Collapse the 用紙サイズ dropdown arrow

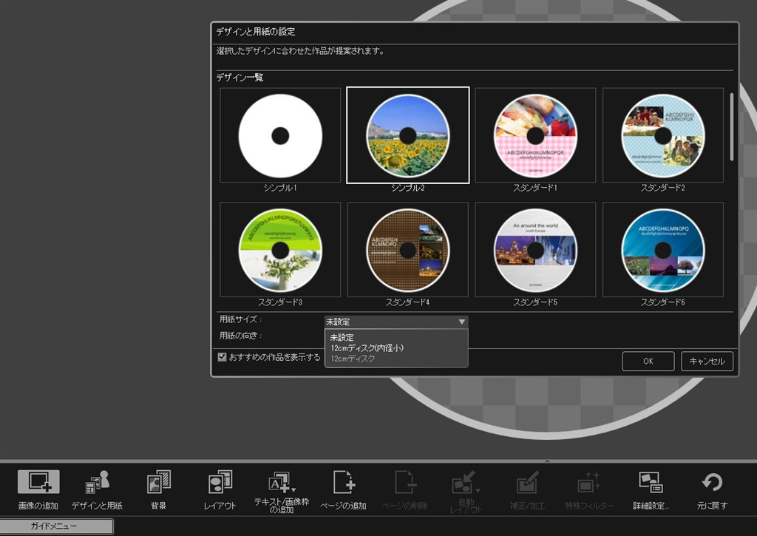[x=461, y=322]
